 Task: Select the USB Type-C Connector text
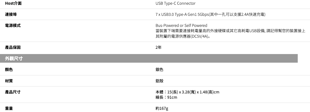pyautogui.click(x=175, y=3)
